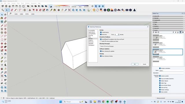The width and height of the screenshot is (185, 104).
Task: Toggle Automatically fix problems checkbox
Action: click(101, 39)
